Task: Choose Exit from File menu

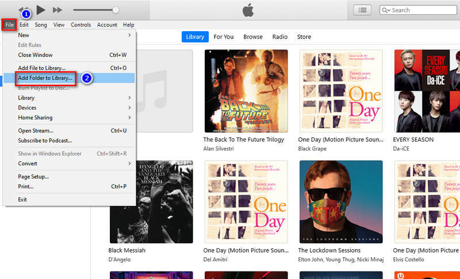Action: click(x=69, y=200)
